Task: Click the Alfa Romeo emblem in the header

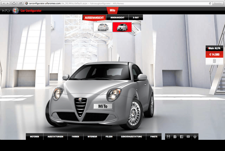Action: [15, 11]
